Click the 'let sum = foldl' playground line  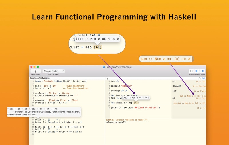pos(124,95)
